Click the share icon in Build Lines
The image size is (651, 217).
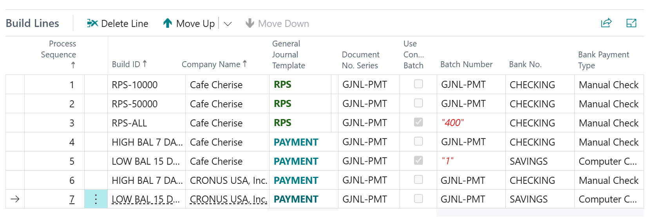pos(606,23)
